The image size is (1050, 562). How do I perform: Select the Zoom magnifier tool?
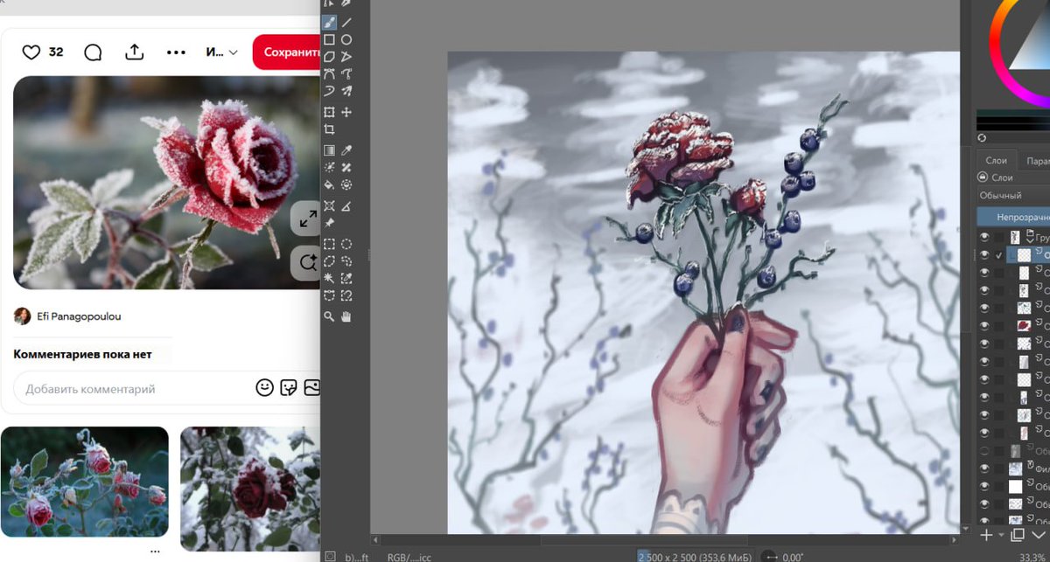tap(329, 316)
